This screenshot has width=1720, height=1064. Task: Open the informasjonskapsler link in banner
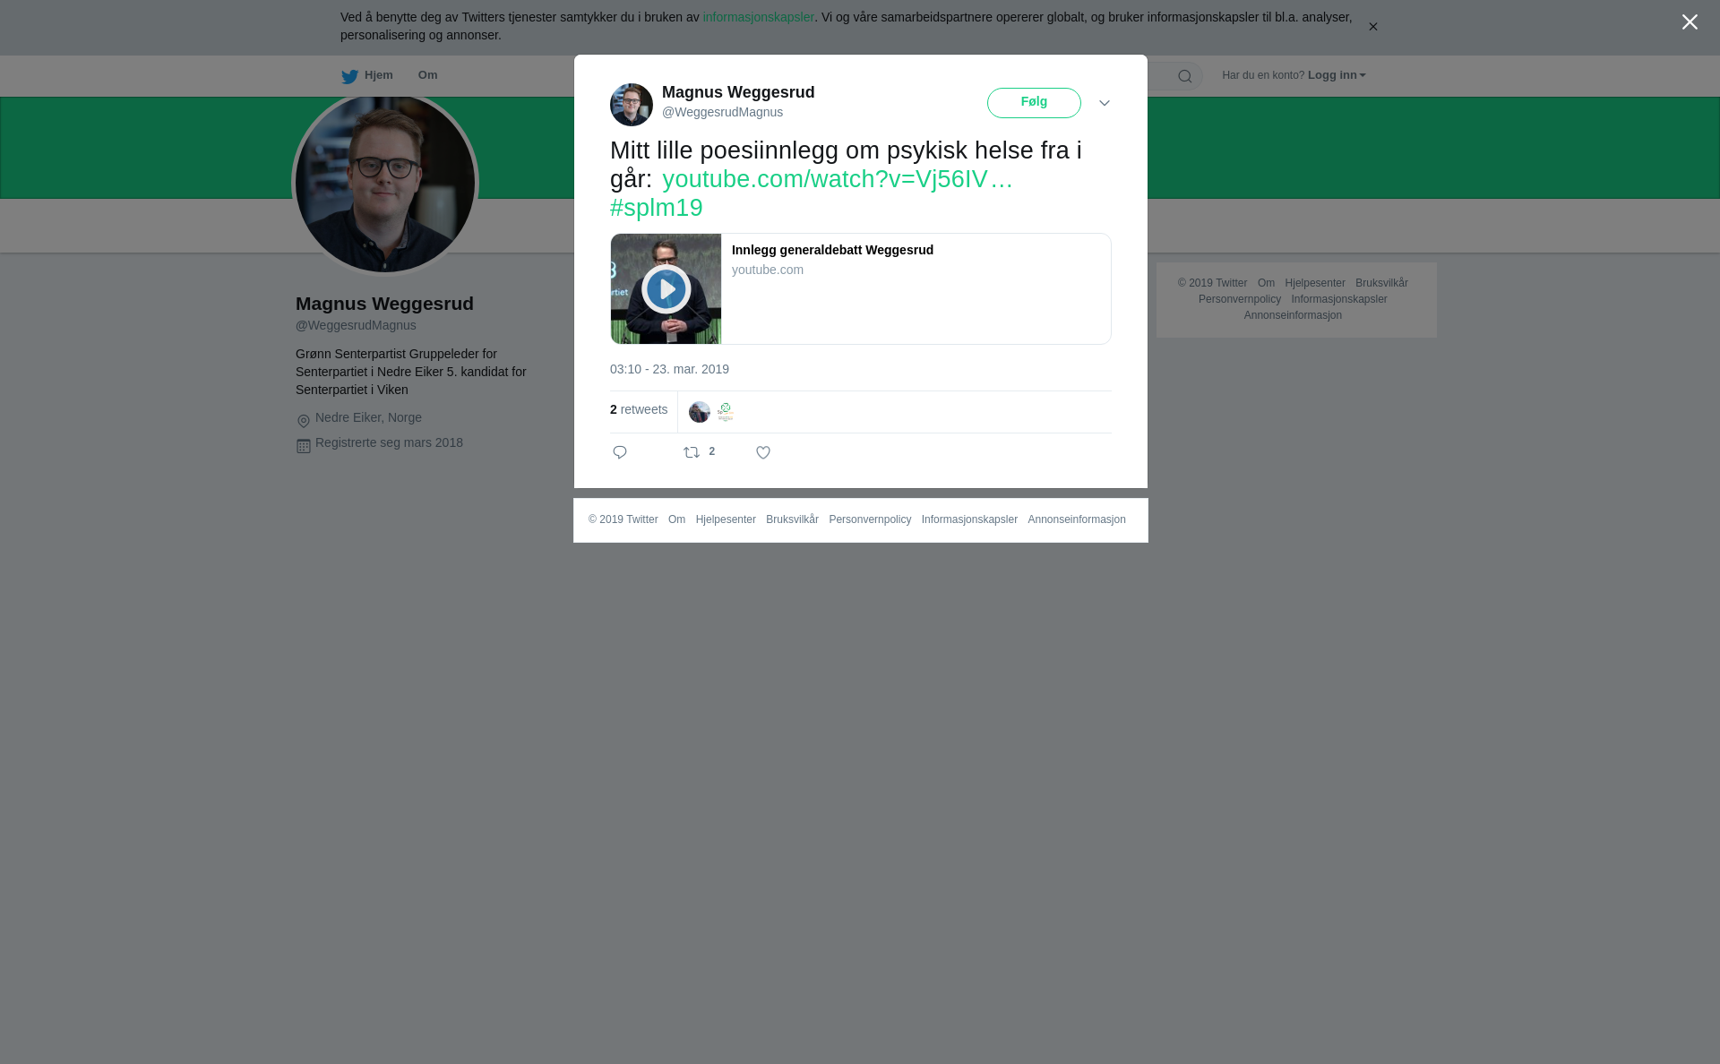coord(758,17)
